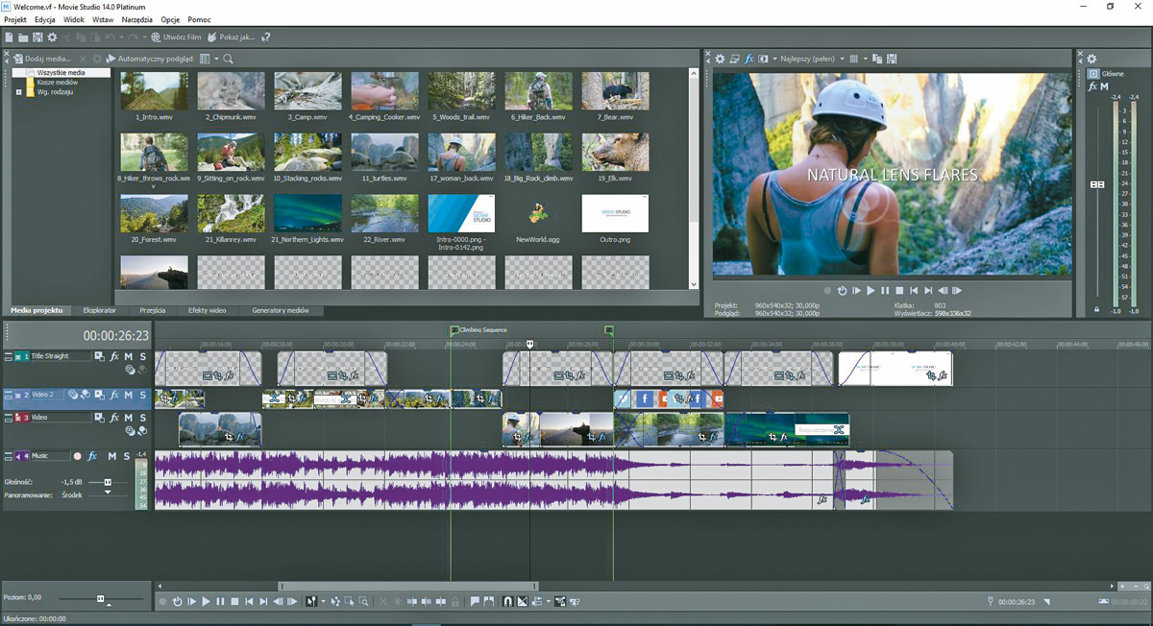Viewport: 1153px width, 626px height.
Task: Toggle mute on the Główne master bus
Action: (1105, 86)
